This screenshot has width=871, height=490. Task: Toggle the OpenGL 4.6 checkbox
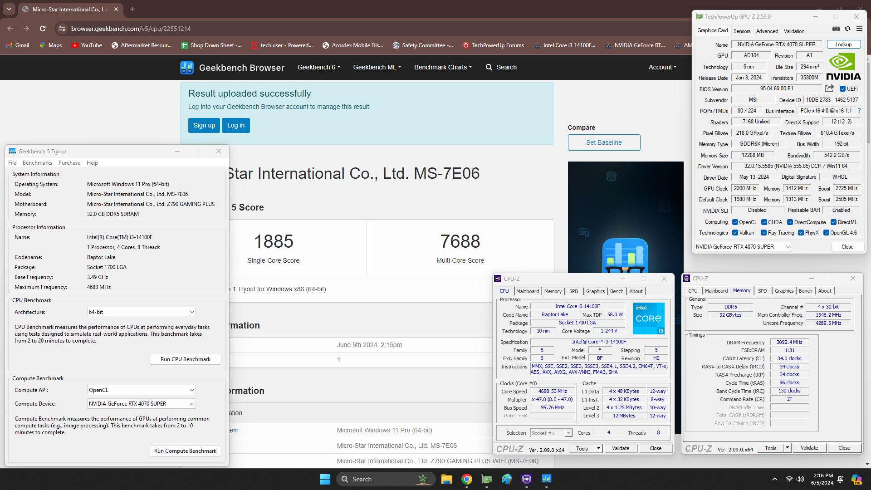coord(827,233)
